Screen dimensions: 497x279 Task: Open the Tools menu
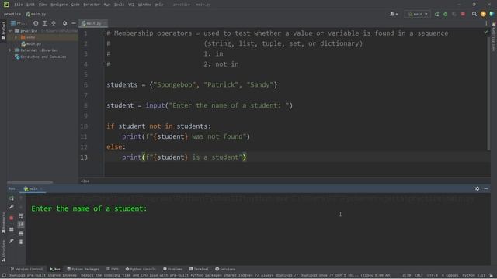coord(119,5)
